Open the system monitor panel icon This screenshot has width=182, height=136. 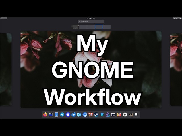point(113,115)
